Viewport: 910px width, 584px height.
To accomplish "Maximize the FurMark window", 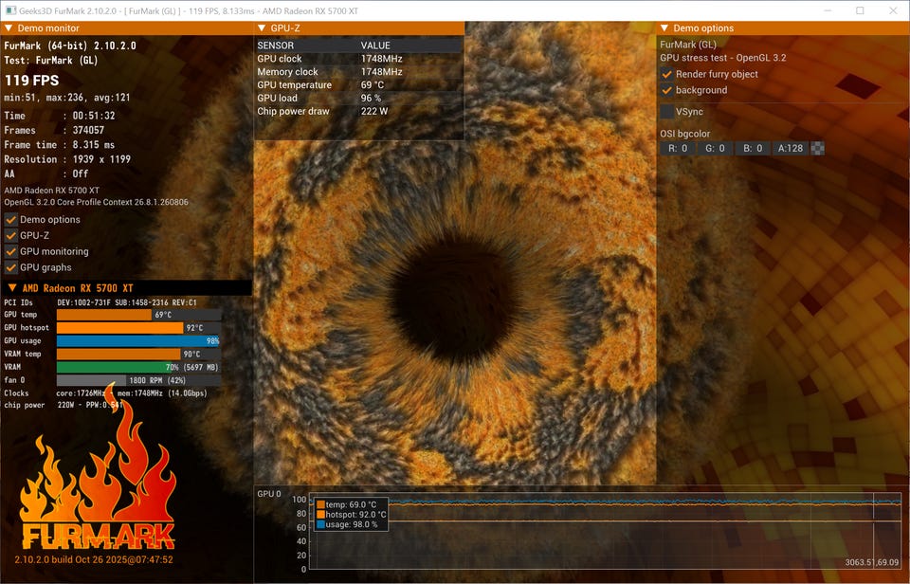I will click(x=860, y=10).
